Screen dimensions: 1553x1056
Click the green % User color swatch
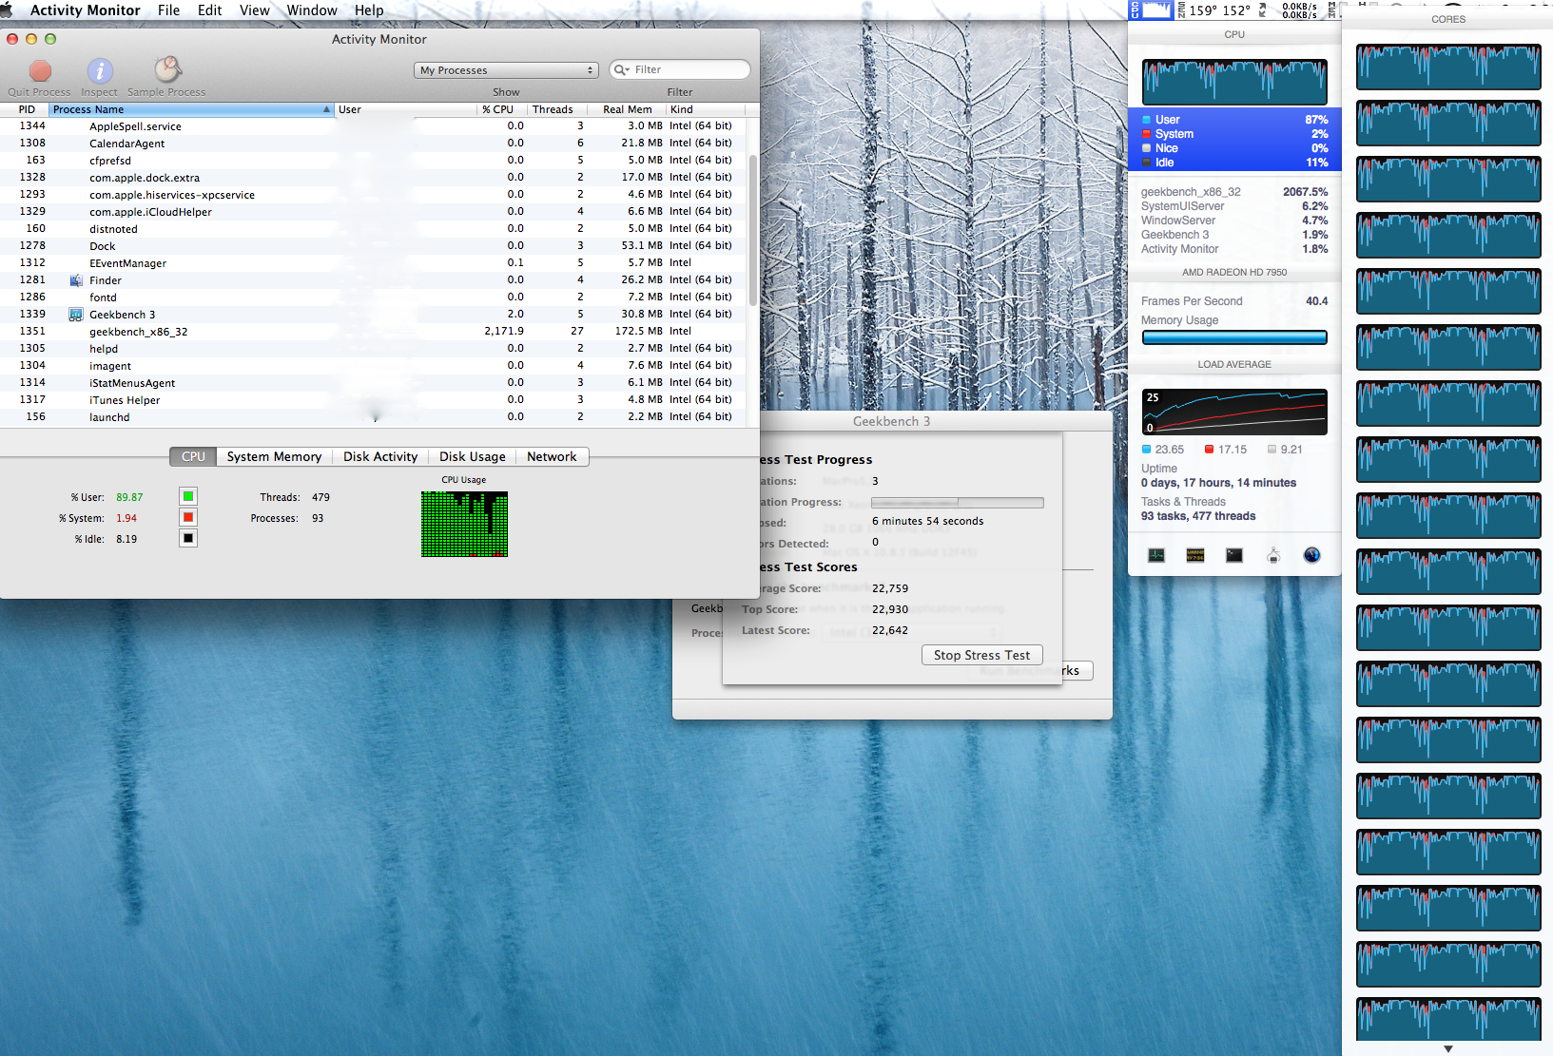pos(188,496)
